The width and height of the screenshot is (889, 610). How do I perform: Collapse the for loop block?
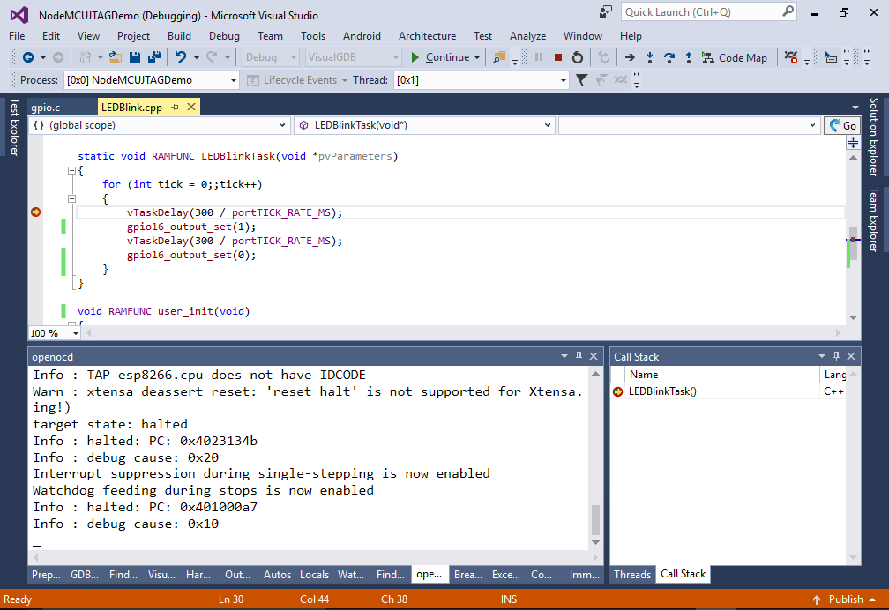(71, 199)
